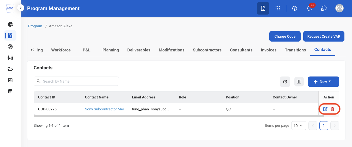Open the pie chart dashboard sidebar icon
This screenshot has height=147, width=352.
(x=10, y=24)
